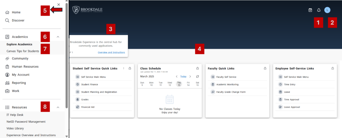
Task: Click lock icon on Faculty Quick Links card
Action: 265,68
